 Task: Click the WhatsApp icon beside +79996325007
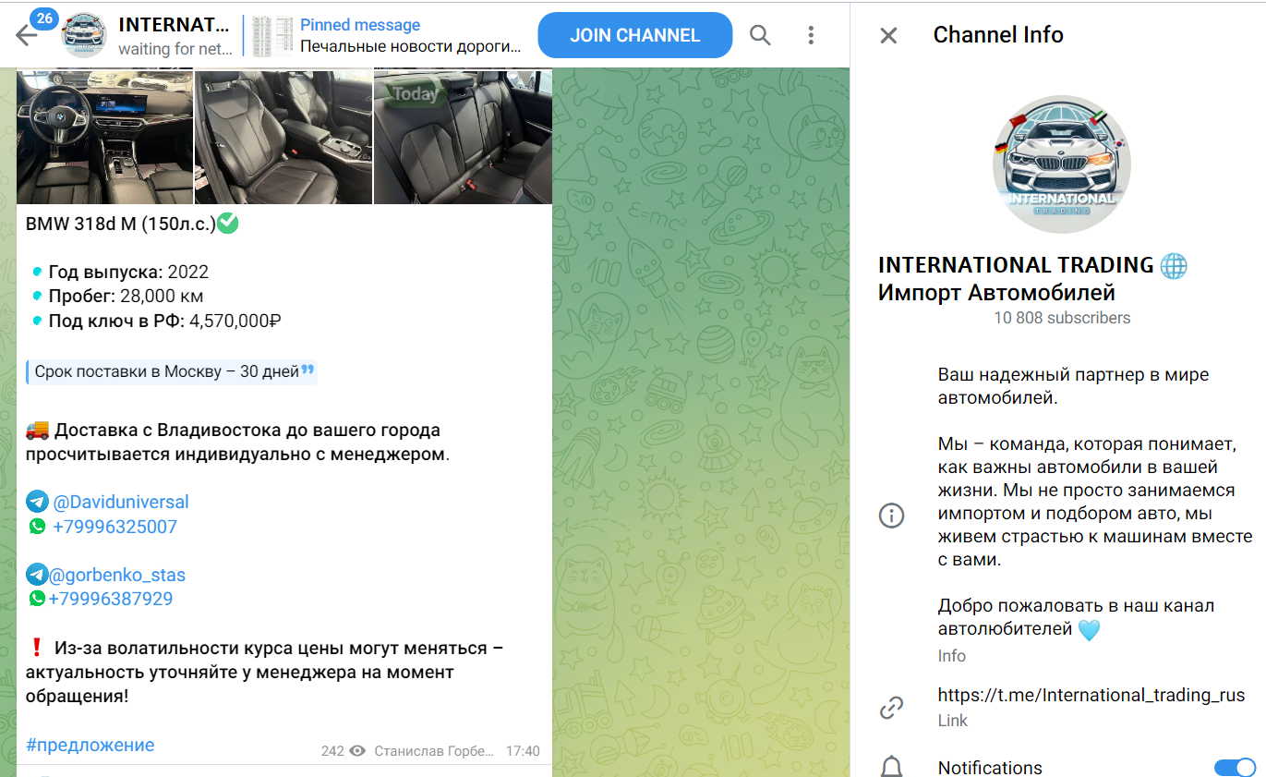click(37, 527)
